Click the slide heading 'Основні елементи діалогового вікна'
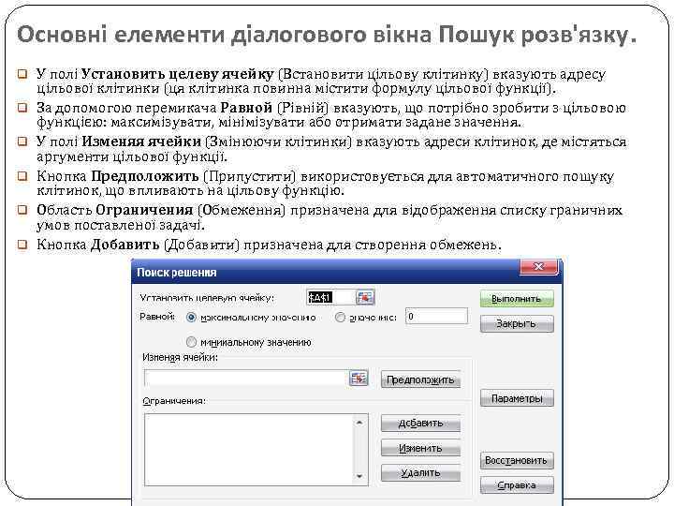Image resolution: width=674 pixels, height=506 pixels. click(225, 35)
